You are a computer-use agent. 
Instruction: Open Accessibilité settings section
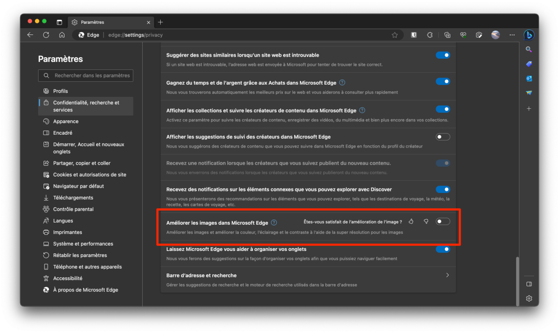point(85,278)
